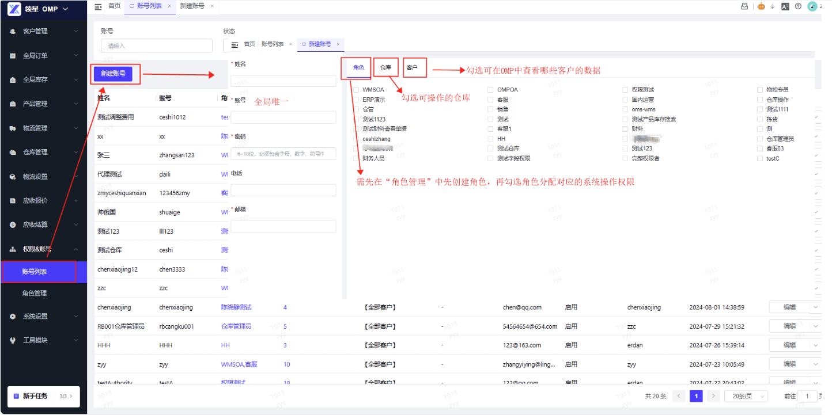The height and width of the screenshot is (415, 832).
Task: Check the testC role checkbox
Action: point(760,158)
